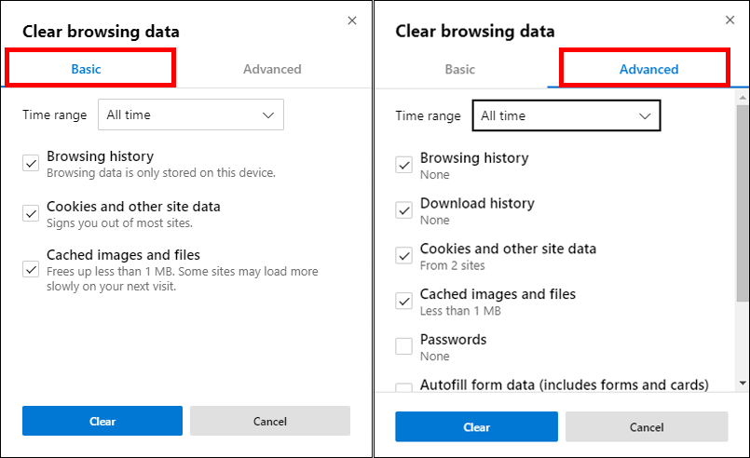Viewport: 750px width, 458px height.
Task: Select Advanced tab in right dialog
Action: click(x=648, y=69)
